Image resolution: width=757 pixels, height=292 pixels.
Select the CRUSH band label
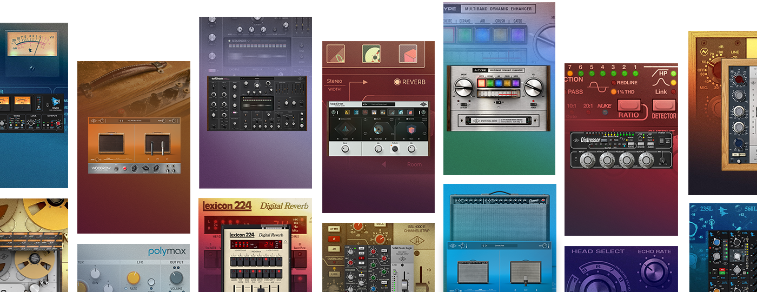[x=500, y=21]
